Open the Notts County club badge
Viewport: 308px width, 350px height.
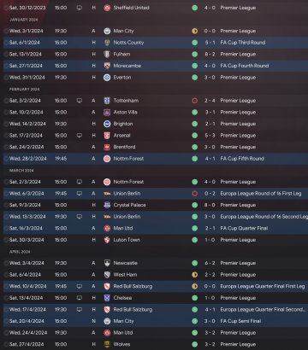pyautogui.click(x=107, y=43)
